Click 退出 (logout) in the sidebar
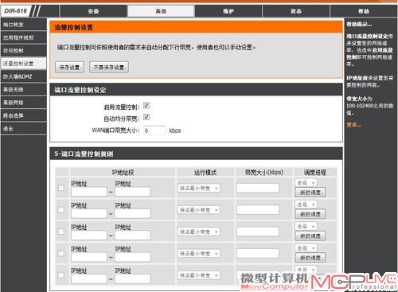This screenshot has height=292, width=398. [x=23, y=129]
